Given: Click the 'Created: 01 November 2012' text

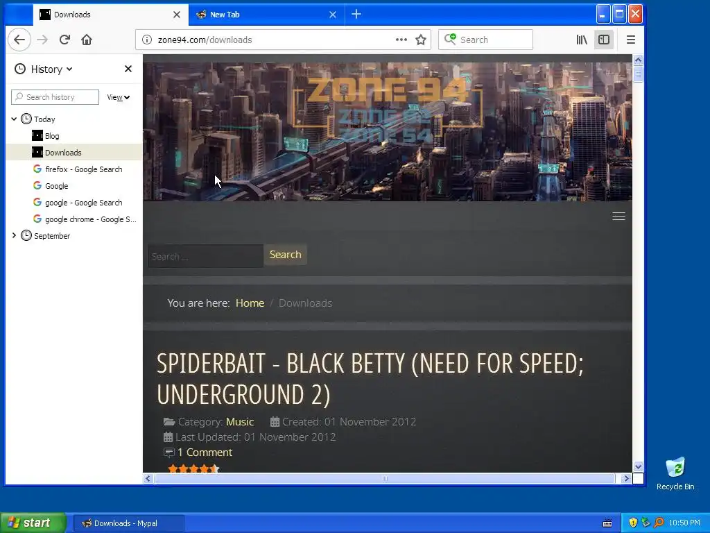Looking at the screenshot, I should [x=349, y=422].
